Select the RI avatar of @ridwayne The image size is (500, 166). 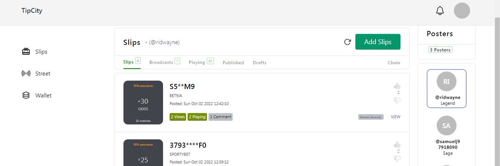point(446,81)
